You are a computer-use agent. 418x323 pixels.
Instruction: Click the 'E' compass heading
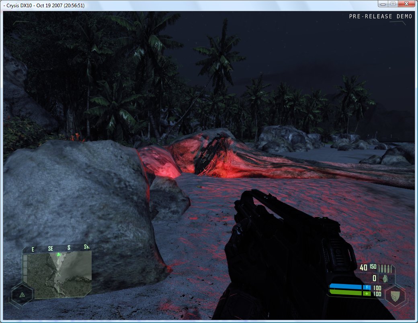(x=33, y=249)
